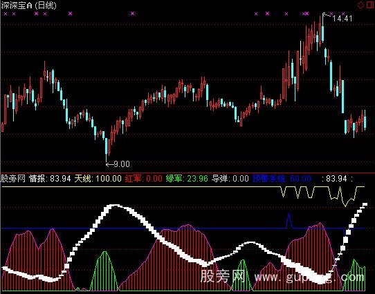Click the 深深宝A (日线) chart title
The image size is (375, 294).
[28, 6]
